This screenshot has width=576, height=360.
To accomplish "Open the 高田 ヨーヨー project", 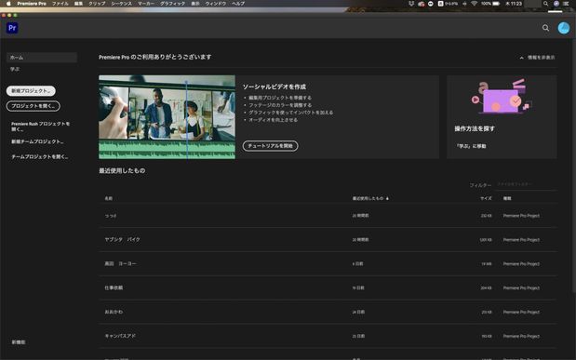I will [328, 264].
